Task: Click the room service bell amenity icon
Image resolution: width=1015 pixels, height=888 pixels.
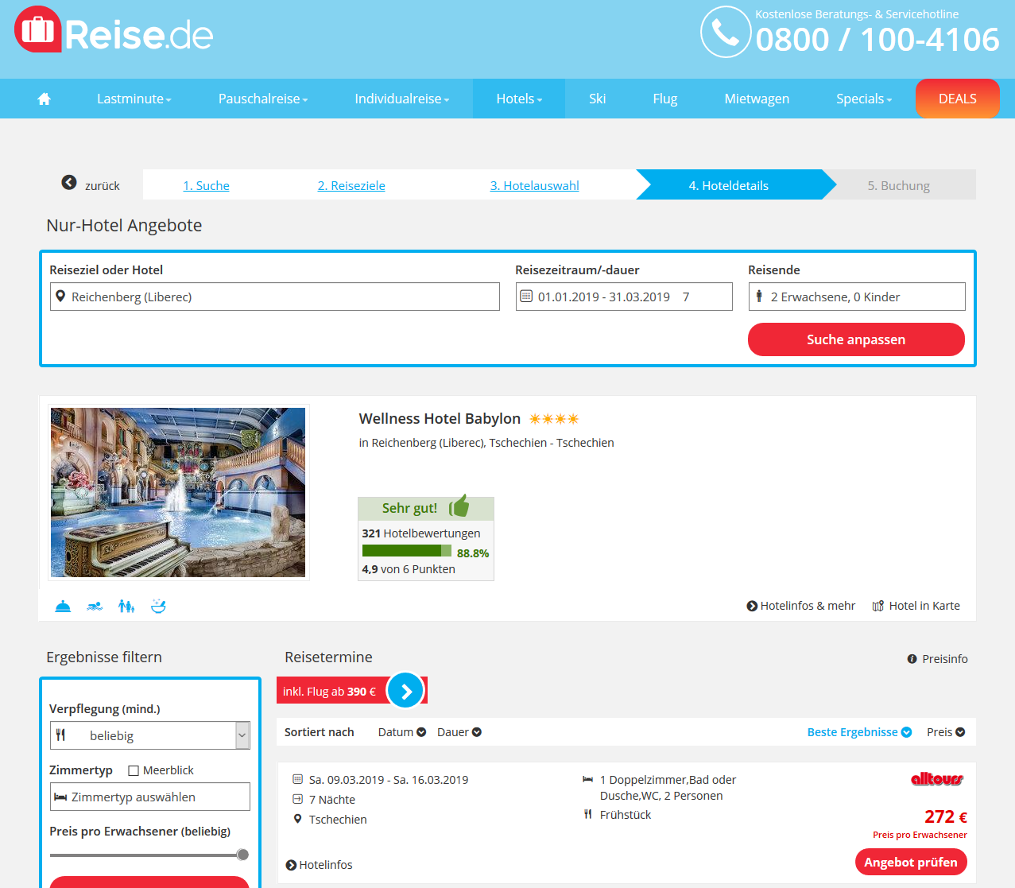Action: tap(64, 607)
